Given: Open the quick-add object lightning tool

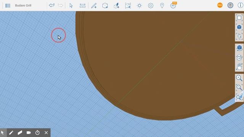Looking at the screenshot, I should point(117,6).
